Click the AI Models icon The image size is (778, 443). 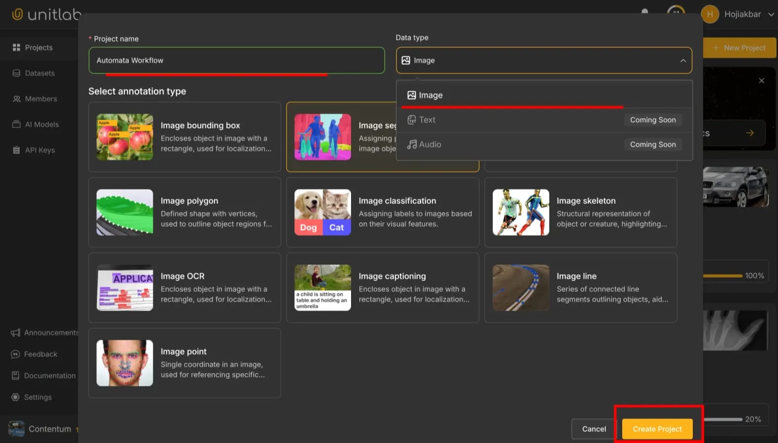tap(16, 125)
